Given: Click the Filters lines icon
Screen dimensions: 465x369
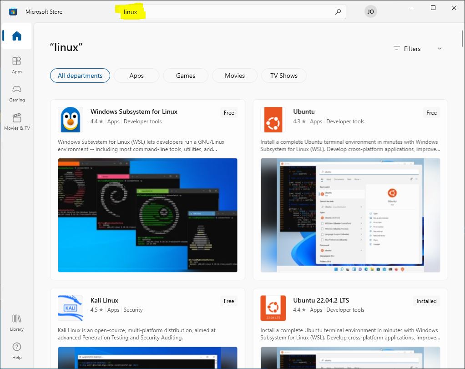Looking at the screenshot, I should point(396,48).
